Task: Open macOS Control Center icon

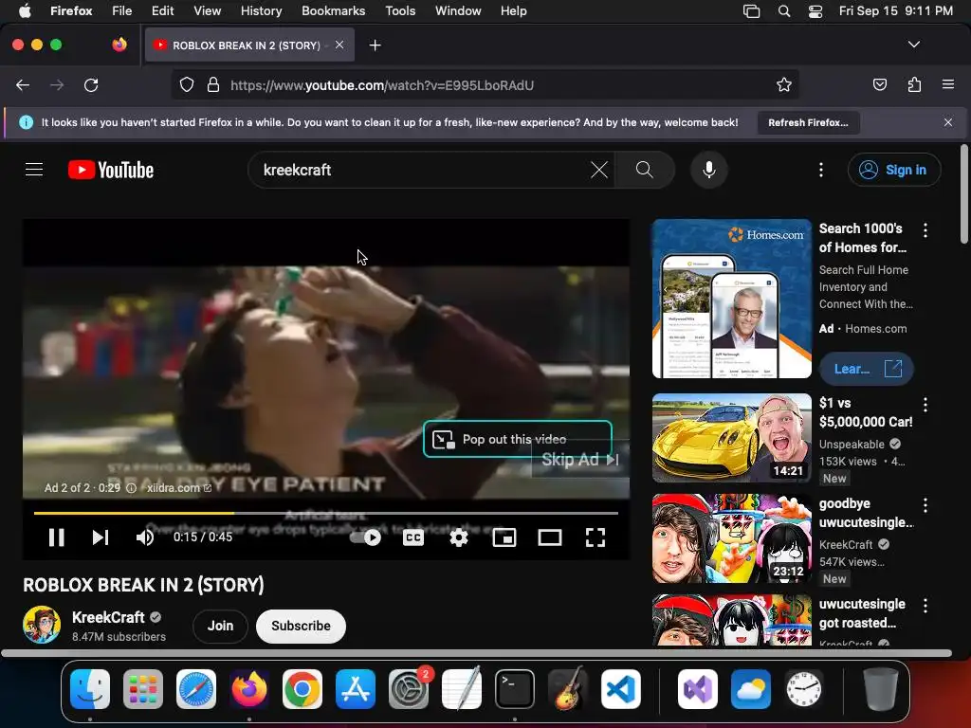Action: (815, 11)
